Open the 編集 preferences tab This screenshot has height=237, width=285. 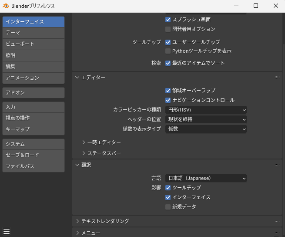(x=34, y=67)
